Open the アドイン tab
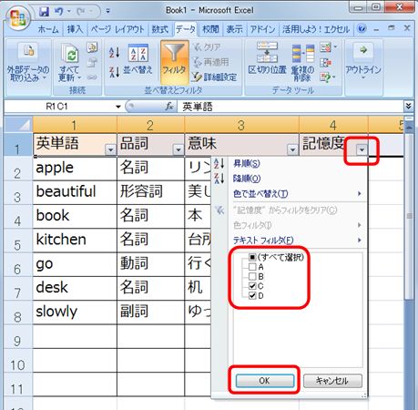Screen dimensions: 418x410 [262, 29]
